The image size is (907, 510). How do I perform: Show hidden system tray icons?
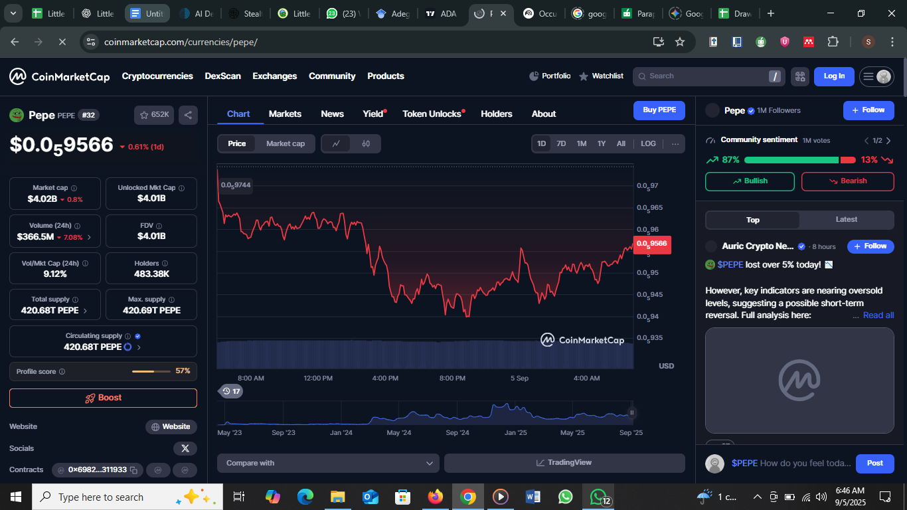tap(757, 497)
